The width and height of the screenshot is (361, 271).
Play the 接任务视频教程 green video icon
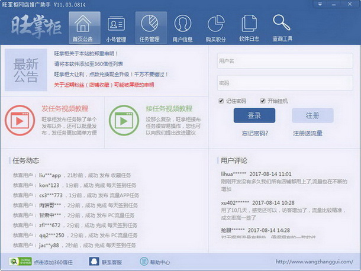coord(124,121)
